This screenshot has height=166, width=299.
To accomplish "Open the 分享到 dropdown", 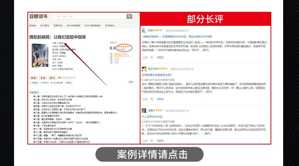I will click(68, 83).
